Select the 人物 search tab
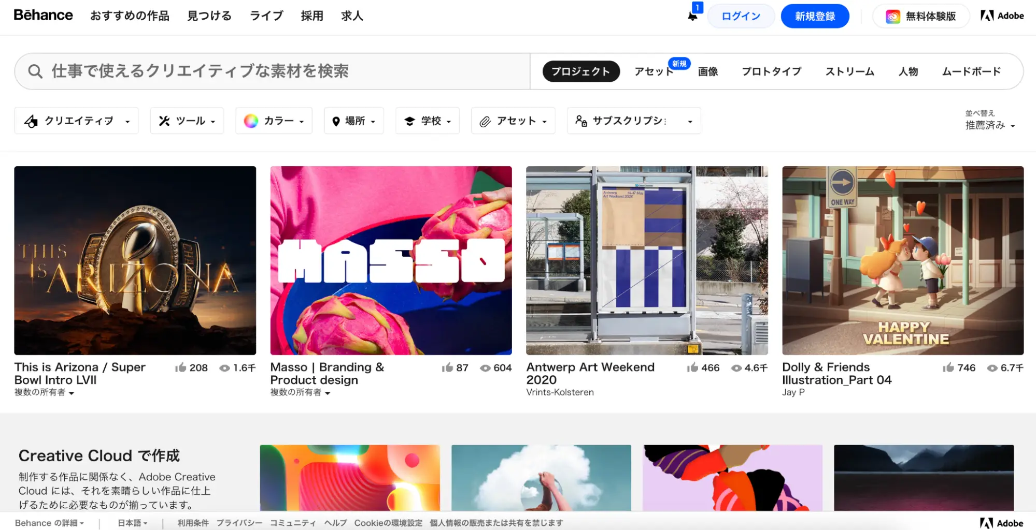The height and width of the screenshot is (530, 1036). click(x=908, y=71)
